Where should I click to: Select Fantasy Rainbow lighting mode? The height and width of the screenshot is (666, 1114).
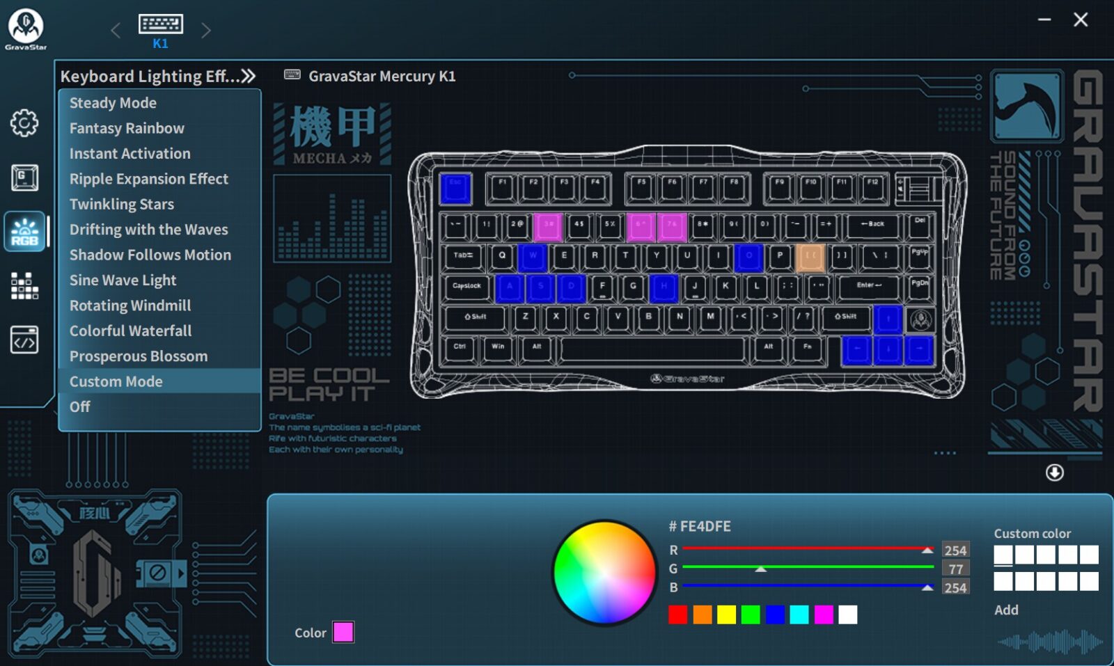(x=127, y=128)
